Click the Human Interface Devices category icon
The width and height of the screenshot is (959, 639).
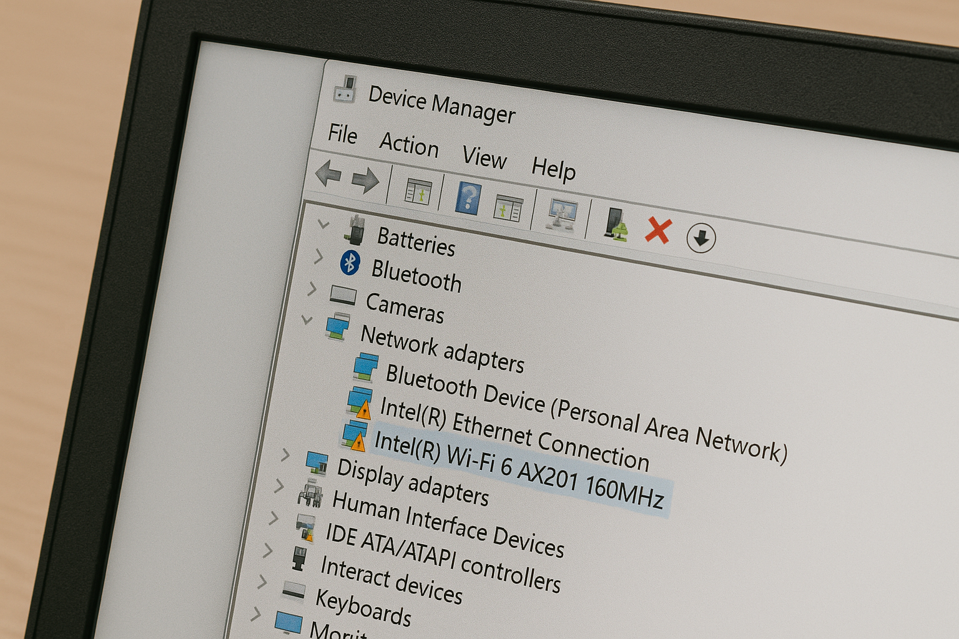[x=310, y=493]
